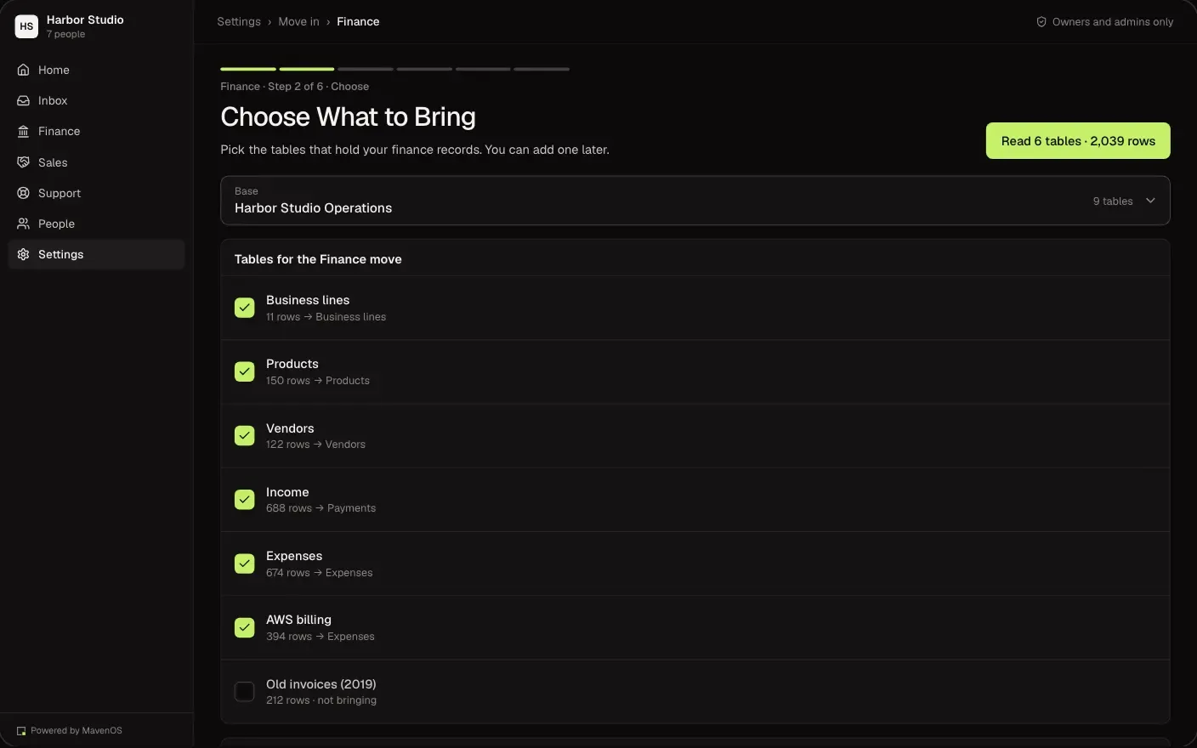Click the Finance bank icon

[23, 131]
